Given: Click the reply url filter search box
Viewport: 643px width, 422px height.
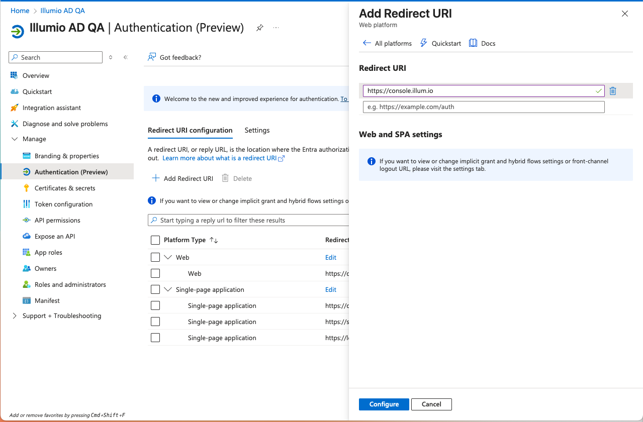Looking at the screenshot, I should point(248,220).
